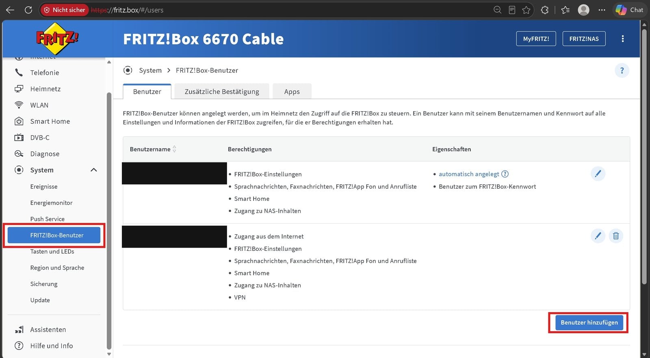650x358 pixels.
Task: Click the WLAN wifi icon
Action: (x=19, y=105)
